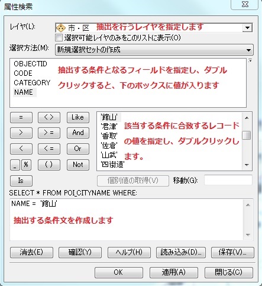Click the <= operator button
This screenshot has width=262, height=286.
49,149
